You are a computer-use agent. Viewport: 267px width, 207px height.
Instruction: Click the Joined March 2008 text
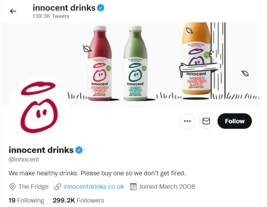coord(167,186)
